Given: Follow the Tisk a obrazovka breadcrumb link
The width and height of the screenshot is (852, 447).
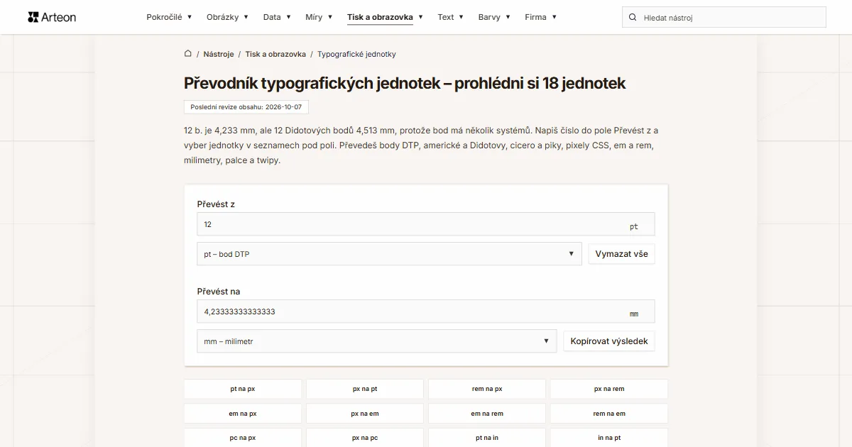Looking at the screenshot, I should point(275,54).
